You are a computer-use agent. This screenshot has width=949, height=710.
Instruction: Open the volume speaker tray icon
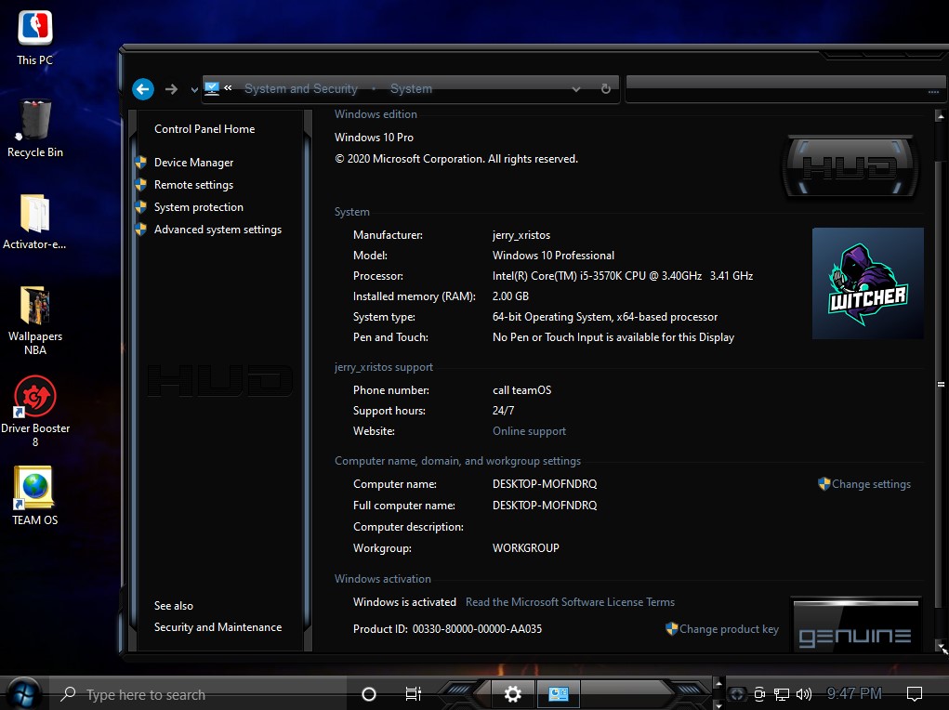click(x=804, y=694)
